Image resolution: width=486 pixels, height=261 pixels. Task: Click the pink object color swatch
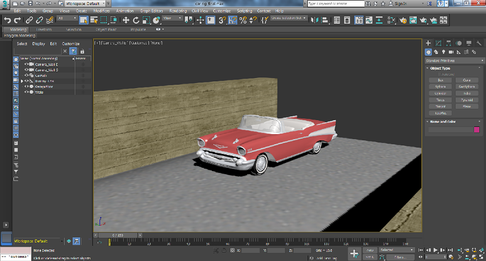(x=476, y=129)
